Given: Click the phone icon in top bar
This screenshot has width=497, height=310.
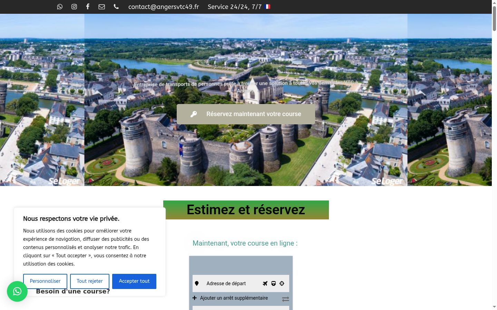Looking at the screenshot, I should [x=116, y=7].
